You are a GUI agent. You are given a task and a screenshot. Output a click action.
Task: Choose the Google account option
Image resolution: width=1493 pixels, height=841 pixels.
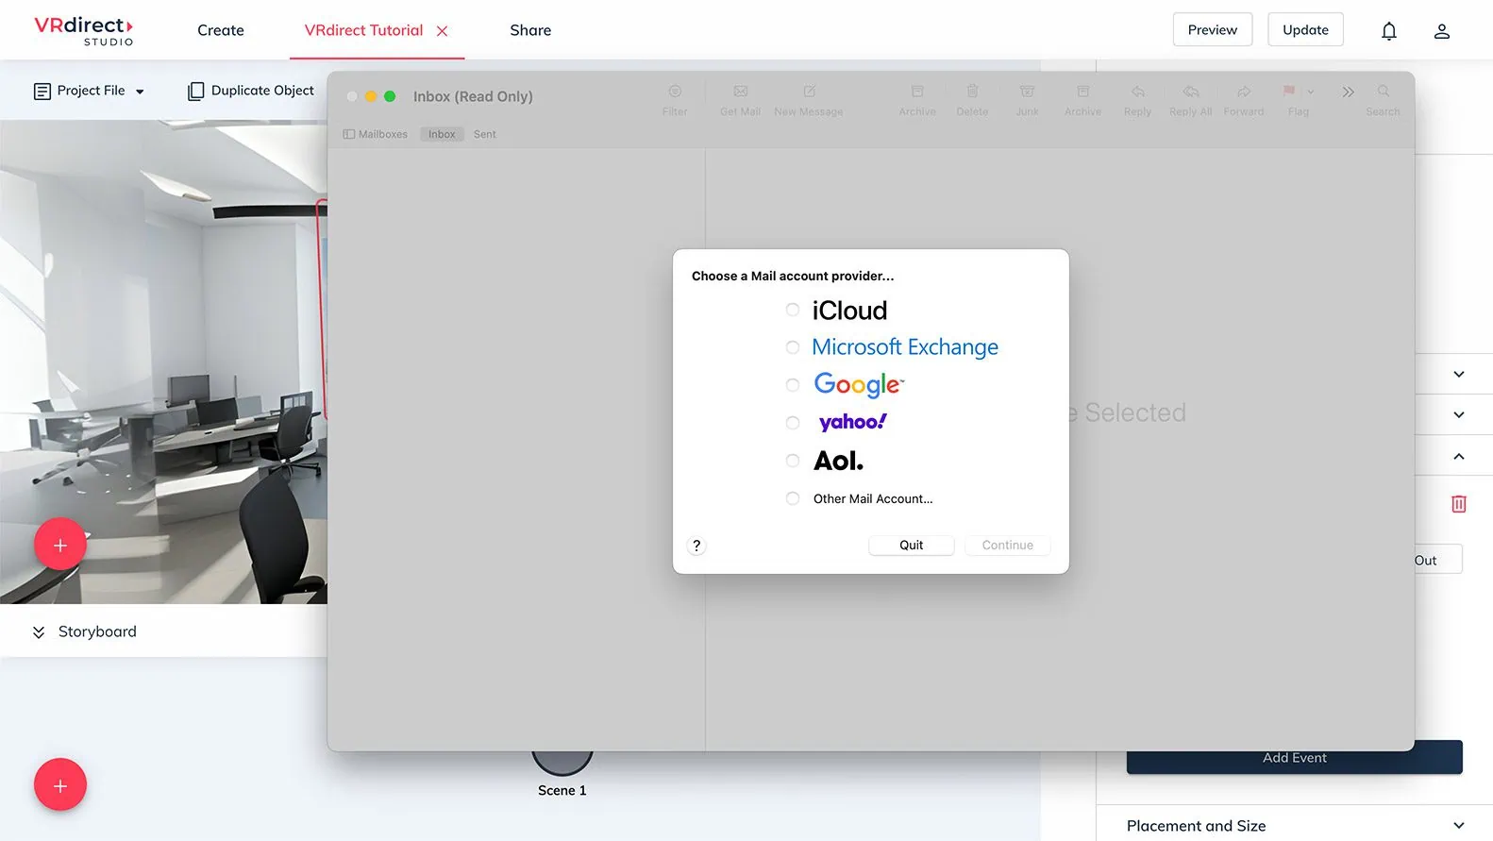[793, 385]
